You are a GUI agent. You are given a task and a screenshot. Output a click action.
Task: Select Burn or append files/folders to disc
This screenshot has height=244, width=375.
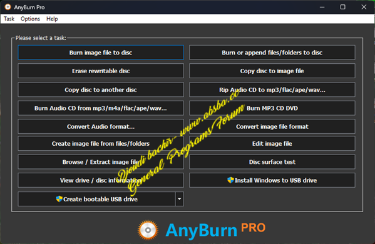(272, 53)
